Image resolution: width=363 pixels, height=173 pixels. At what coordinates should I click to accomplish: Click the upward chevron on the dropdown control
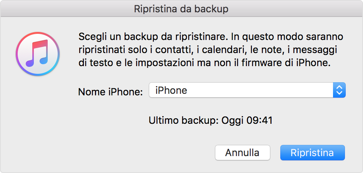(339, 87)
